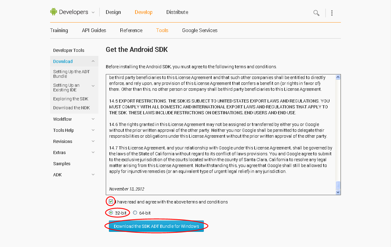Switch to the Google Services tab
Viewport: 391px width, 247px height.
click(x=200, y=30)
